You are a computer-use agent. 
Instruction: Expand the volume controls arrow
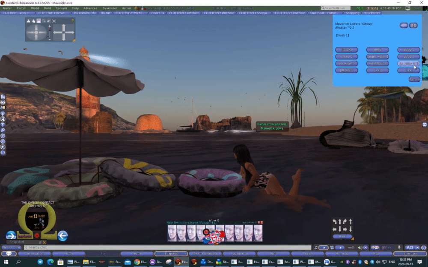pyautogui.click(x=366, y=247)
